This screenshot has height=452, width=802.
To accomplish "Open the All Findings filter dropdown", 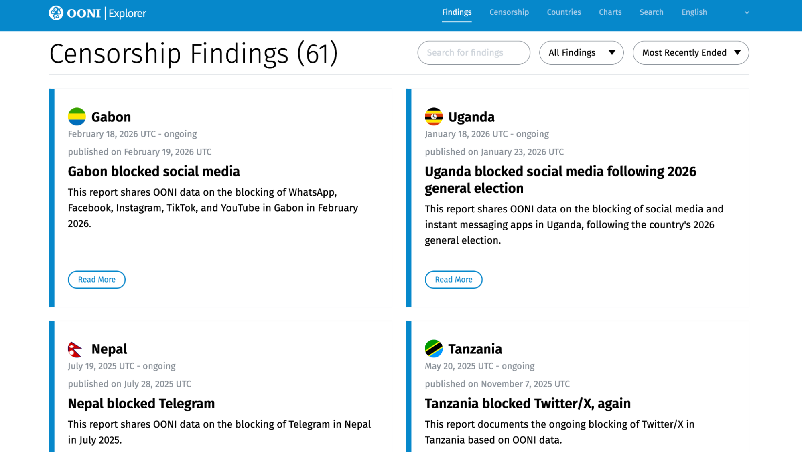I will [x=581, y=52].
